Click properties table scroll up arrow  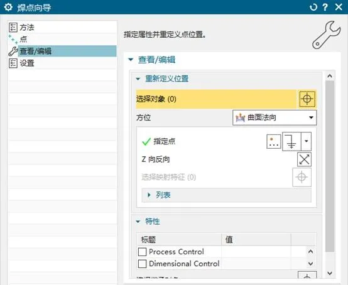click(x=310, y=252)
